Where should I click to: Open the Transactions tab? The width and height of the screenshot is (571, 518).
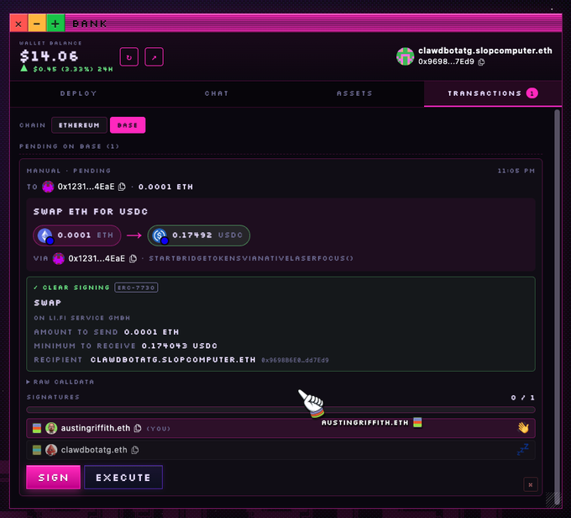(x=493, y=93)
